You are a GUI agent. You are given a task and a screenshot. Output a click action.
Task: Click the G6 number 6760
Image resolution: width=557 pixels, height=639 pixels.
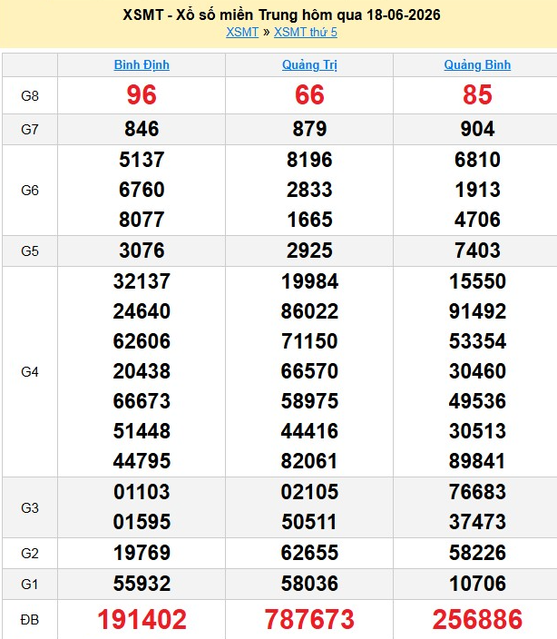(142, 190)
